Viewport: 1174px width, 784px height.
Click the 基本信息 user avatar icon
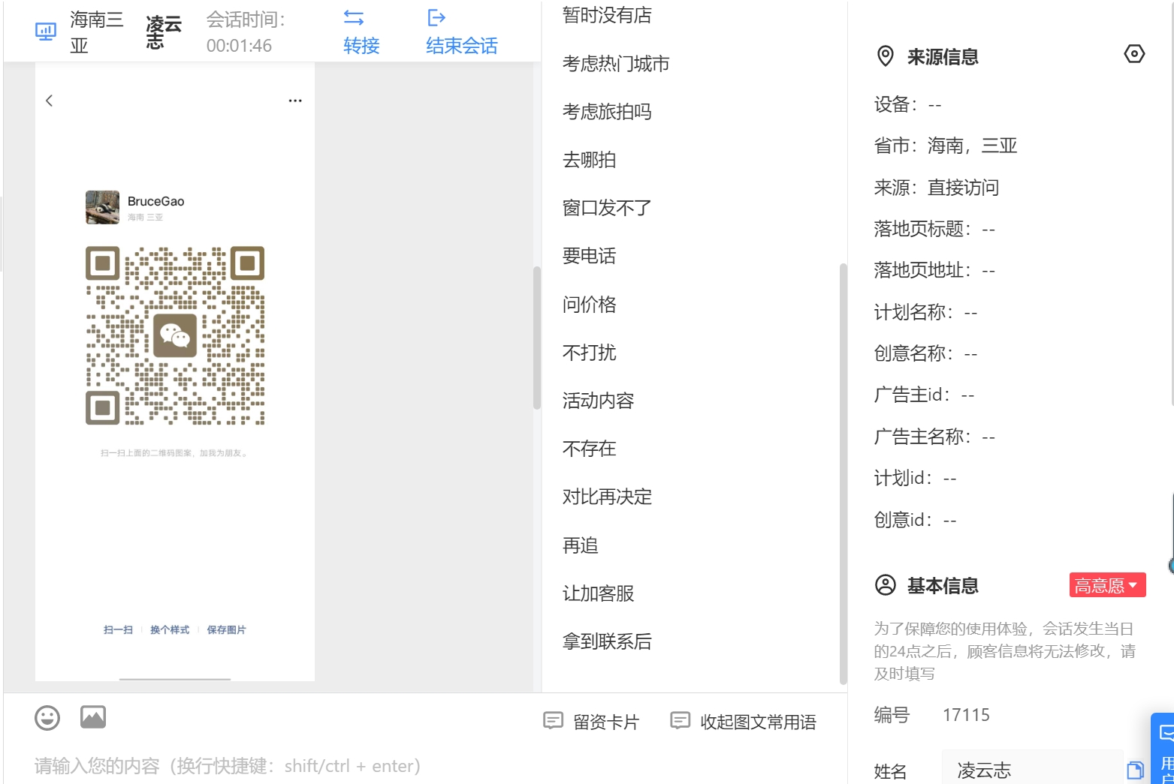886,585
